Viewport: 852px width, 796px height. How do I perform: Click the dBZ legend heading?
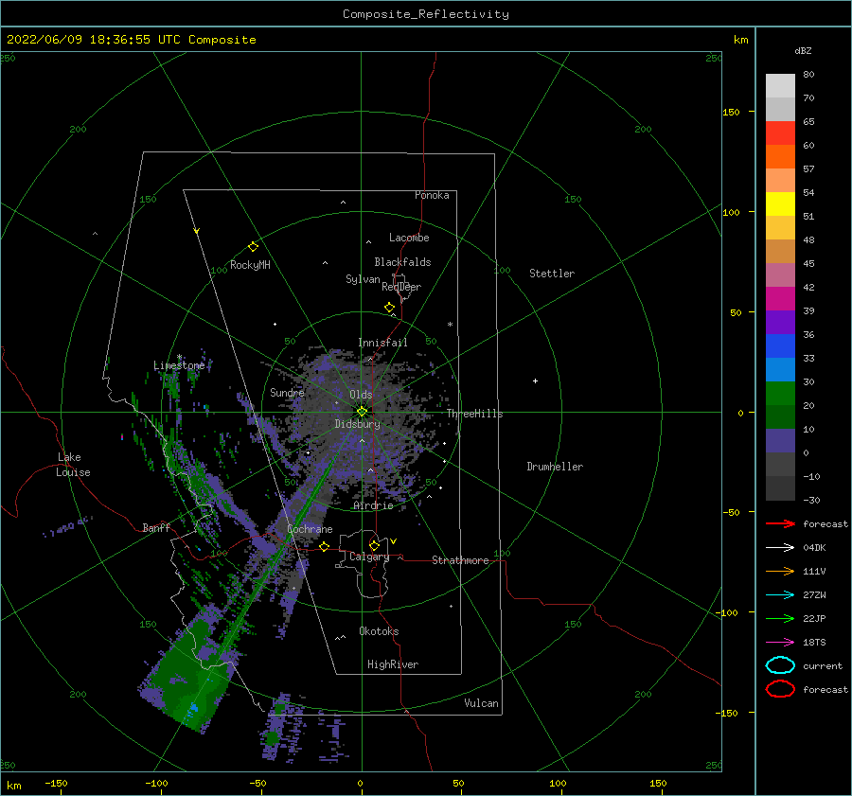coord(803,51)
